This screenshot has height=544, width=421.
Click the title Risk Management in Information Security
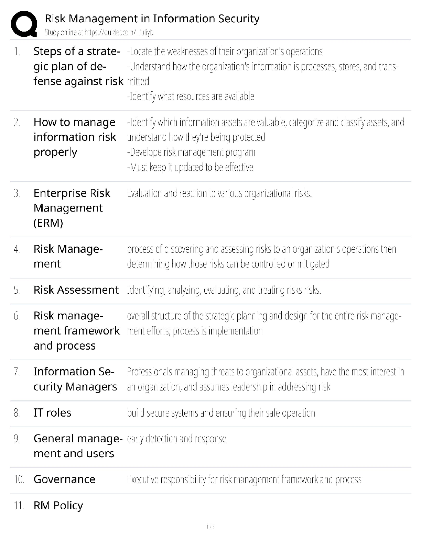click(152, 19)
